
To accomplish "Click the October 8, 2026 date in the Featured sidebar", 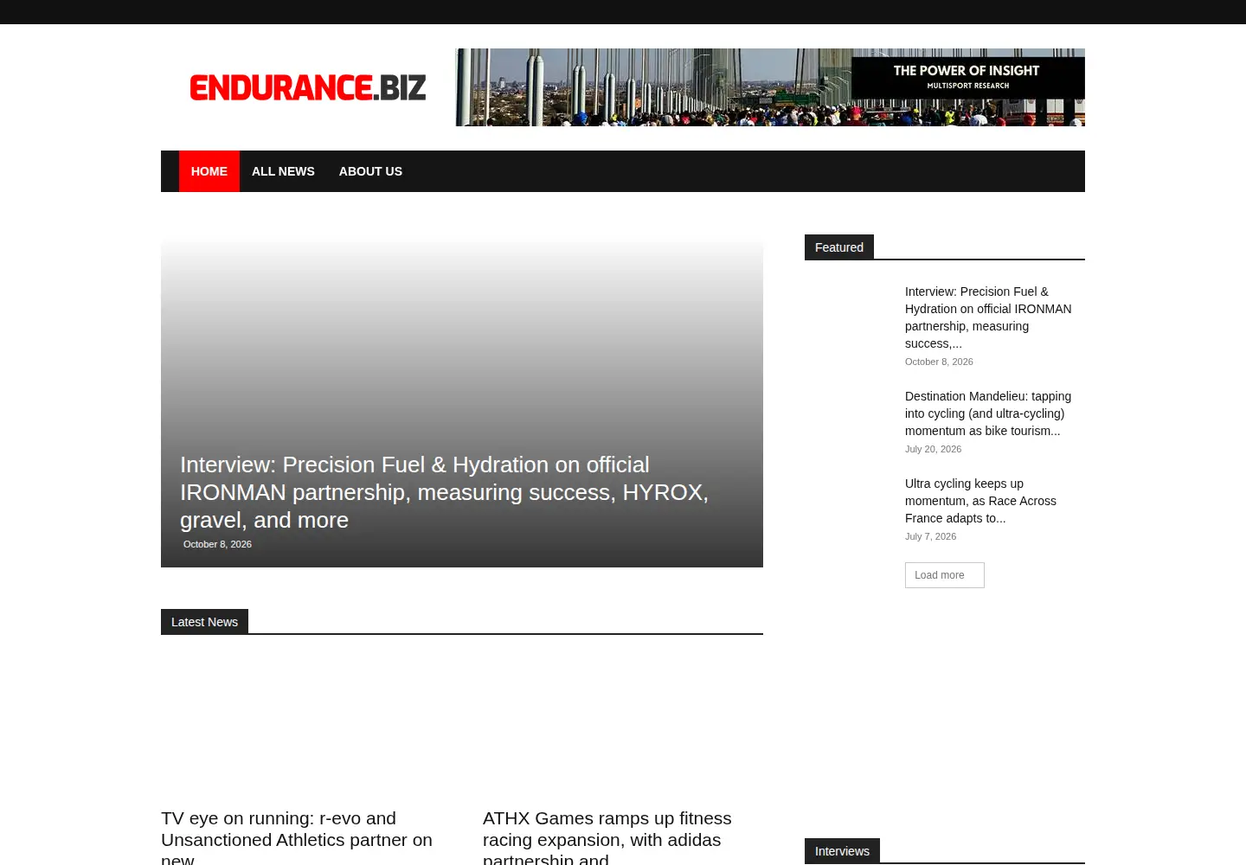I will pyautogui.click(x=939, y=362).
